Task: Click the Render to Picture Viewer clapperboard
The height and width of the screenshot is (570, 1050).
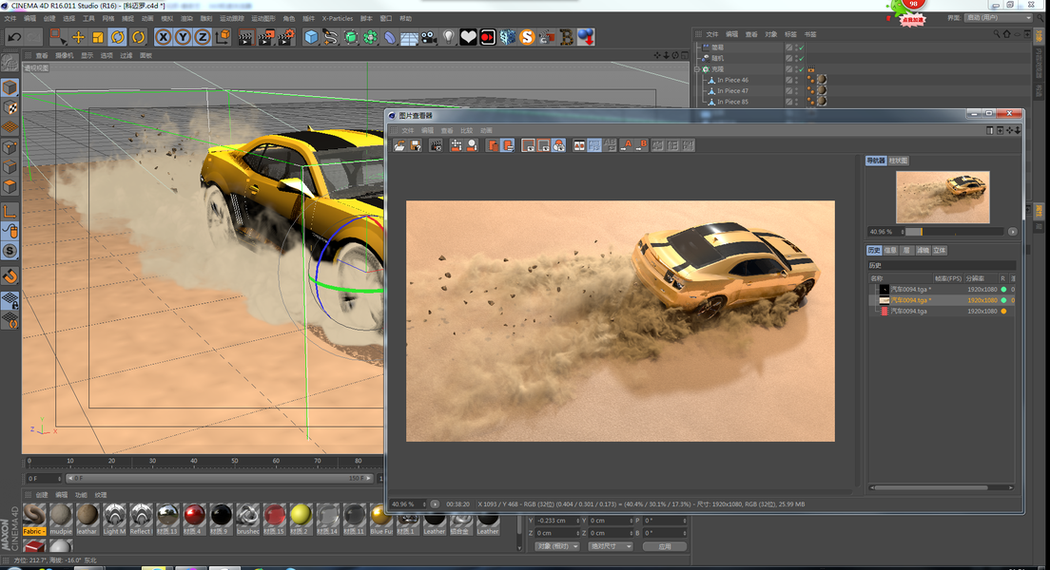Action: tap(265, 37)
